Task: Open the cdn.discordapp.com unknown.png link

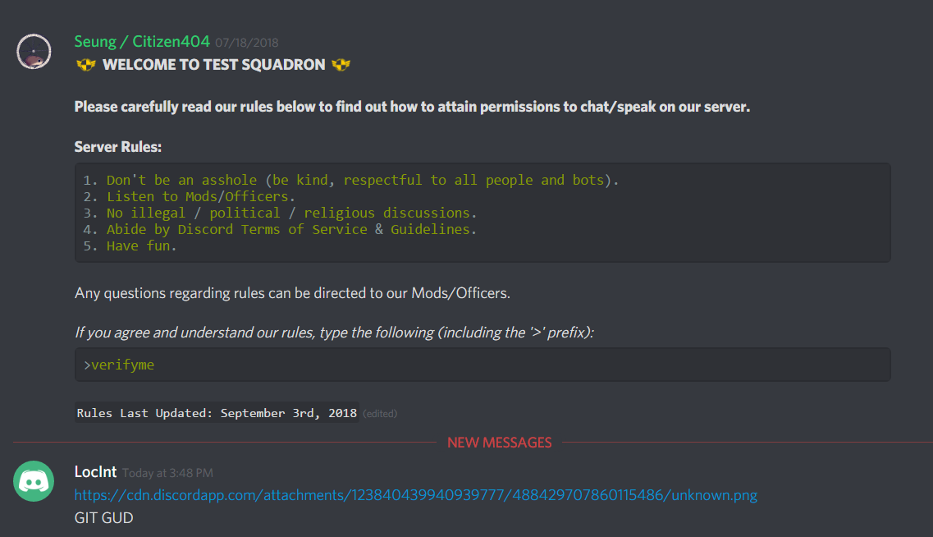Action: coord(415,495)
